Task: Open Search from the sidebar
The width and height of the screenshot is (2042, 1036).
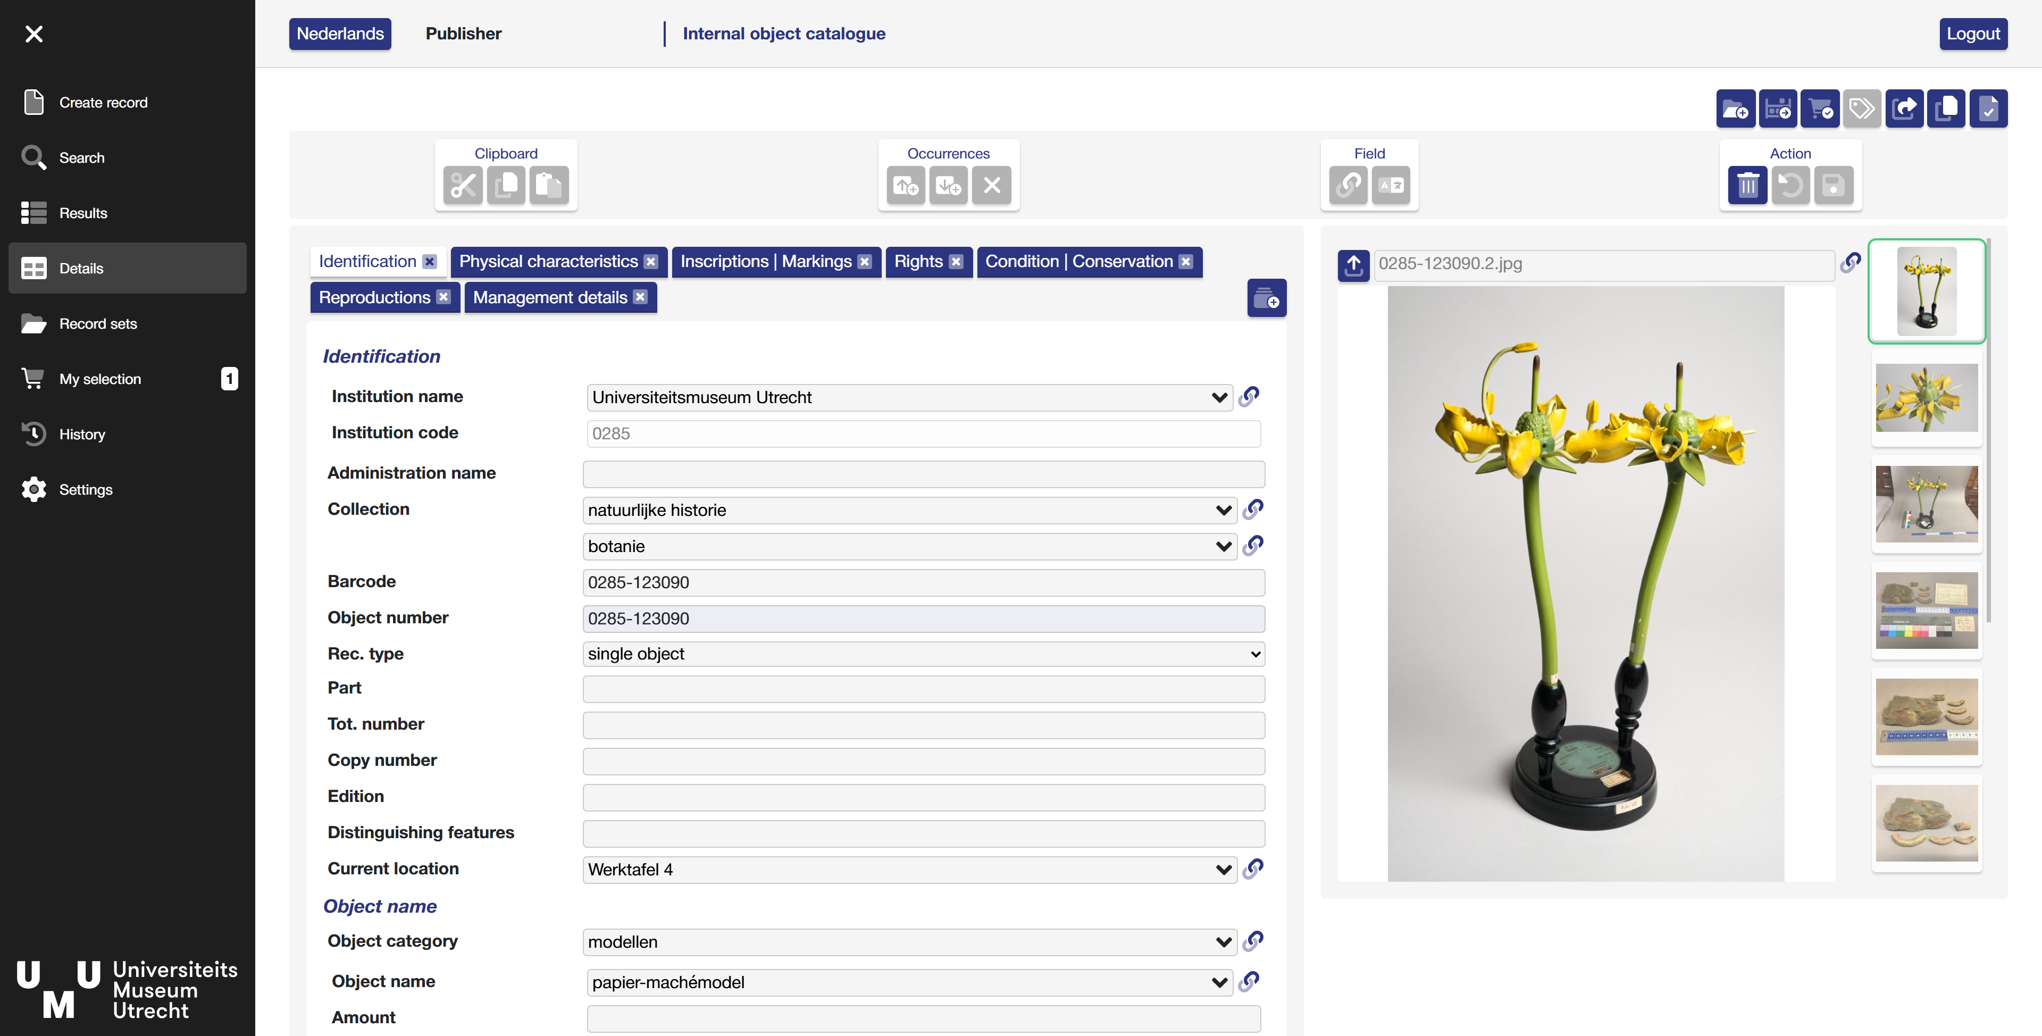Action: (82, 158)
